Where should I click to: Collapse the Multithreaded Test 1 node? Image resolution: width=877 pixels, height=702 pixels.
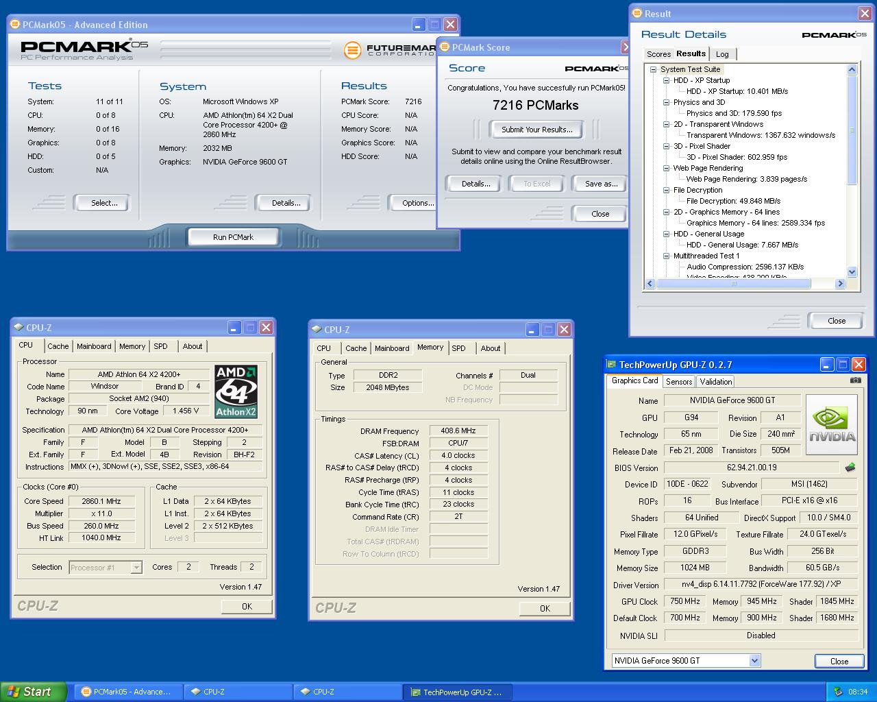(x=667, y=256)
